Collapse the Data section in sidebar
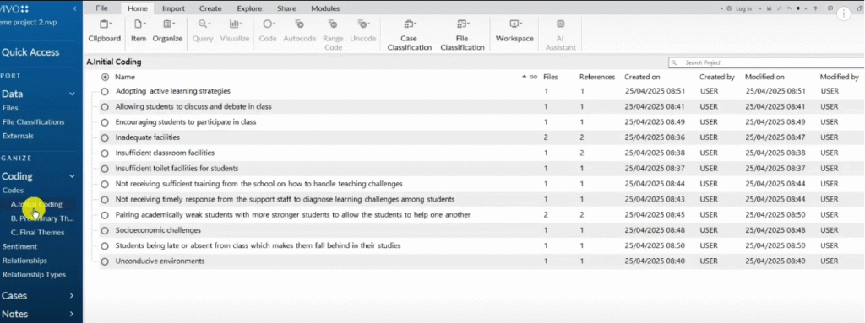This screenshot has width=865, height=323. point(72,94)
